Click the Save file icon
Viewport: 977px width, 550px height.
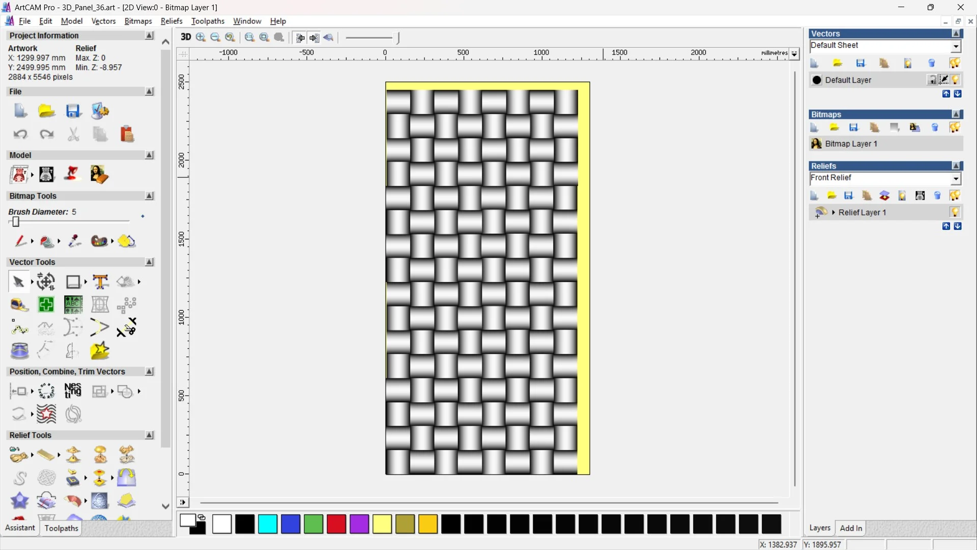point(73,111)
